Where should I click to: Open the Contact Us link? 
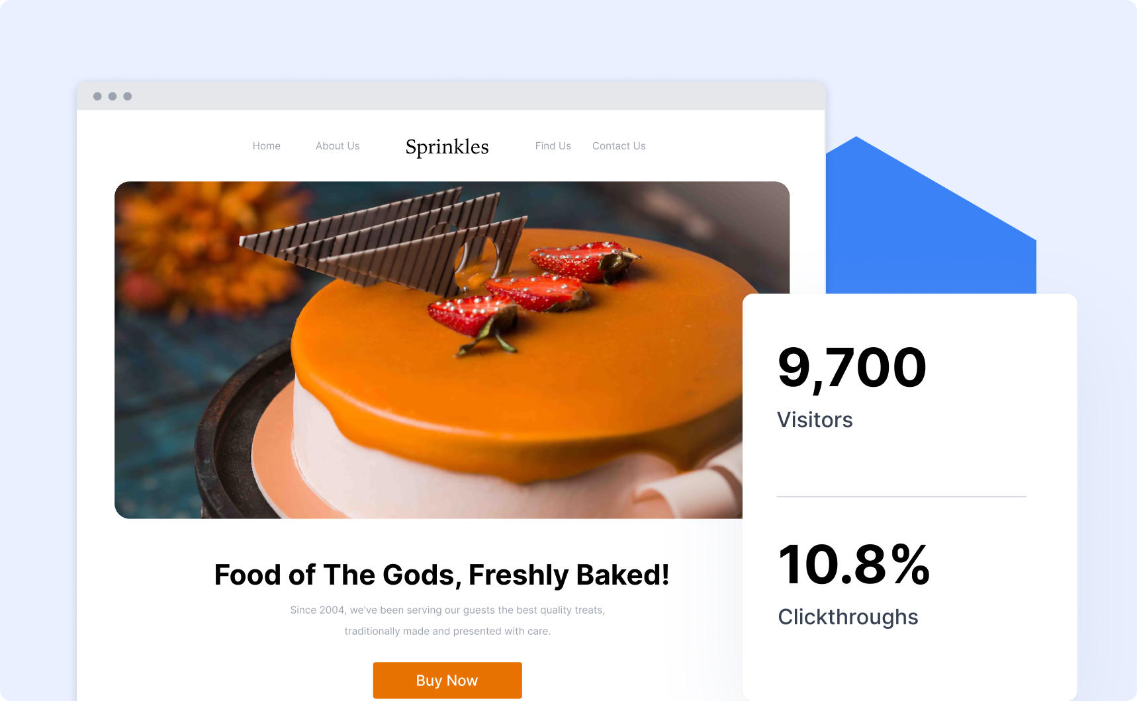(x=619, y=146)
